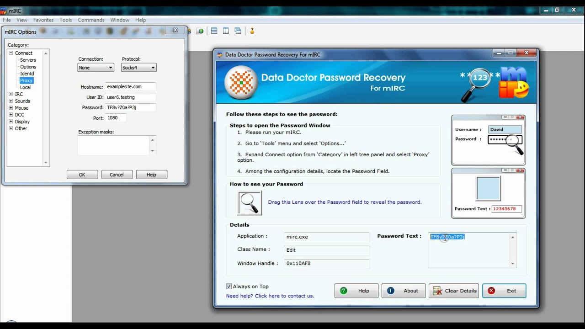Image resolution: width=585 pixels, height=329 pixels.
Task: Open the View menu
Action: (x=22, y=20)
